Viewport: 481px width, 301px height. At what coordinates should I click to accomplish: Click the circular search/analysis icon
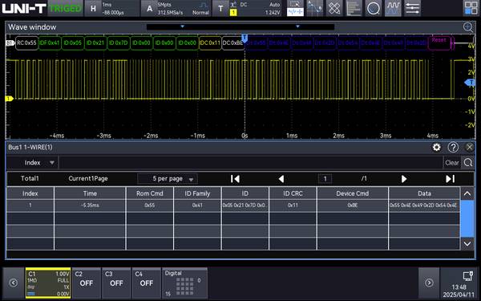click(x=374, y=8)
